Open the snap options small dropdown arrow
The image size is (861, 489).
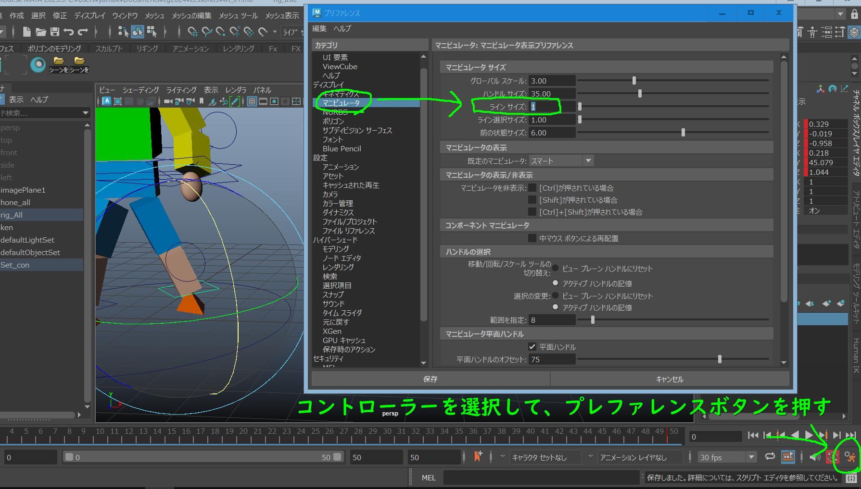point(275,32)
